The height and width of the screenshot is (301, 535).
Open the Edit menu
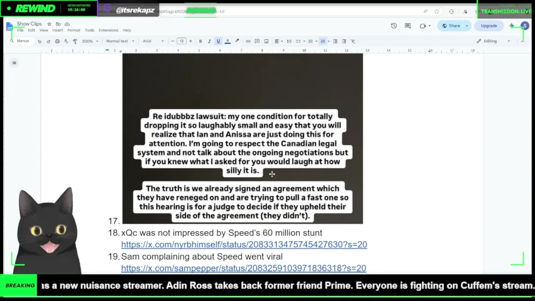point(31,30)
